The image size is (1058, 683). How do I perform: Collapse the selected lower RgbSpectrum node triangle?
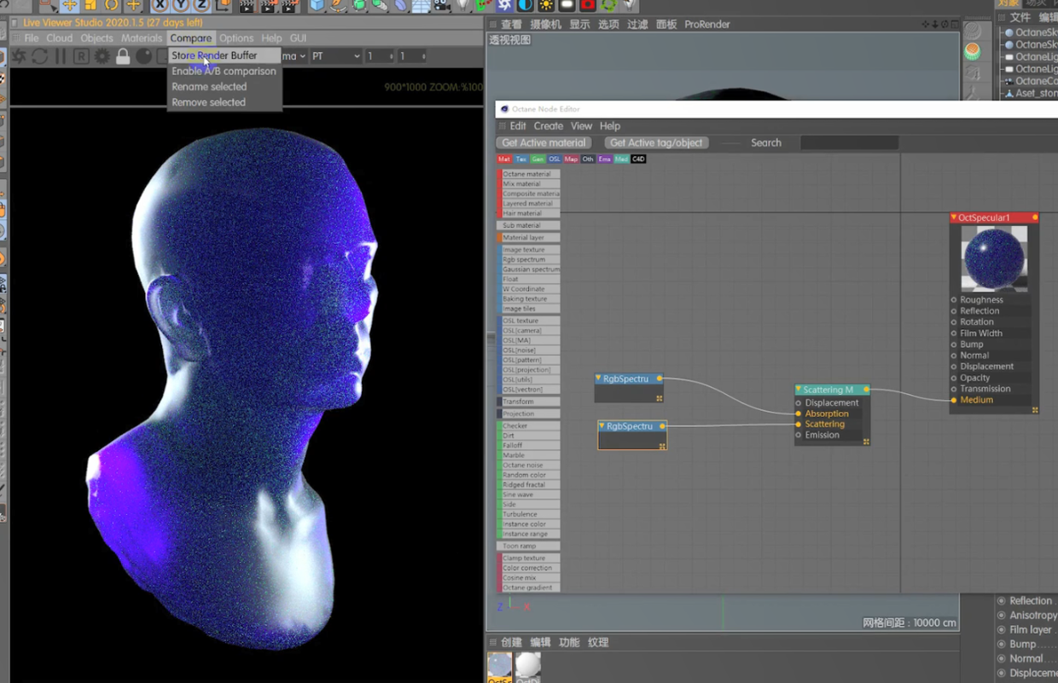tap(602, 426)
